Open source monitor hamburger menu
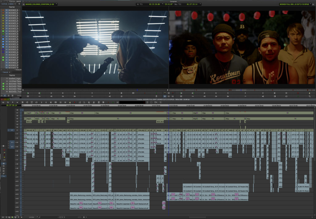316x219 pixels. tap(23, 4)
